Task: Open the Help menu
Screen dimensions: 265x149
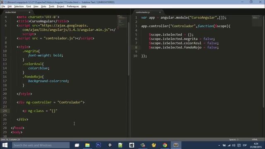Action: pyautogui.click(x=84, y=7)
